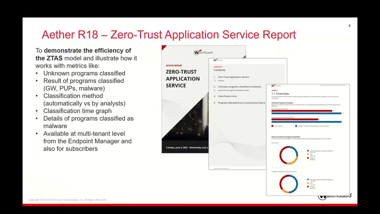Click the 'ZERO-TRUST APPLICATION SERVICE' cover title
This screenshot has width=380, height=214.
click(183, 79)
